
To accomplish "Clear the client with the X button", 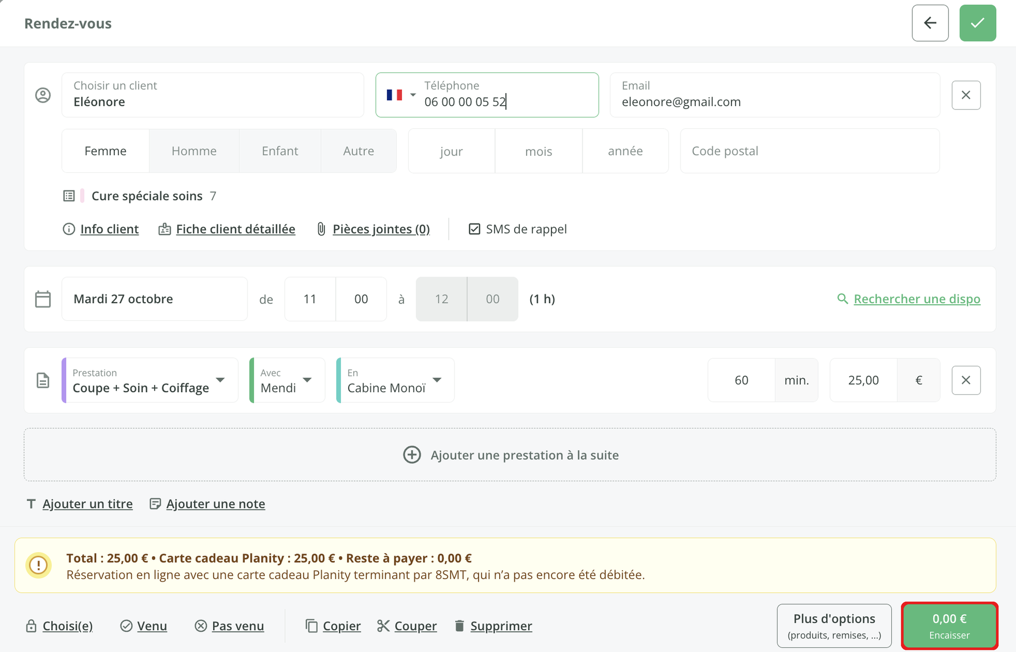I will (966, 95).
